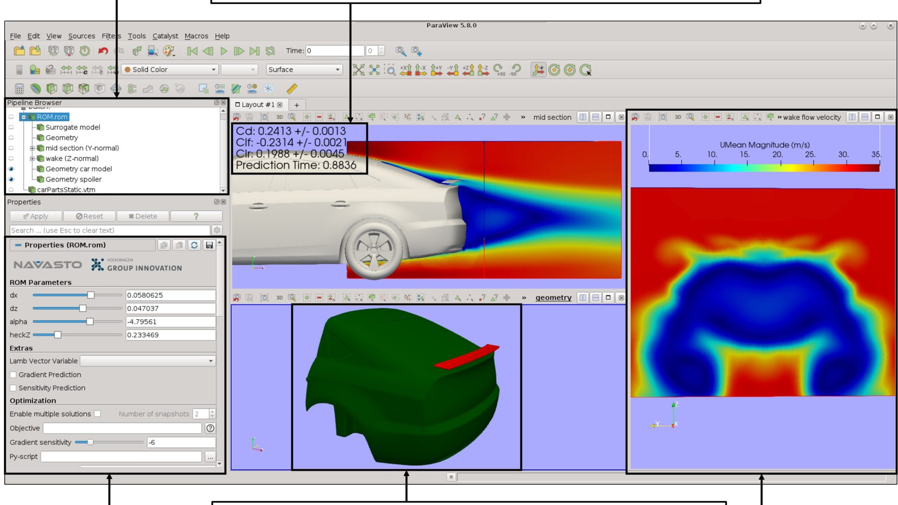Screen dimensions: 898x505
Task: Click the Slice filter icon
Action: click(67, 89)
